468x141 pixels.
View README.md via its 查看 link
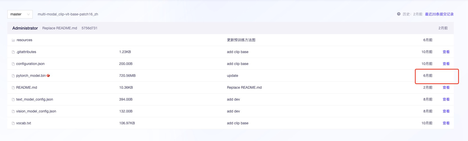446,87
